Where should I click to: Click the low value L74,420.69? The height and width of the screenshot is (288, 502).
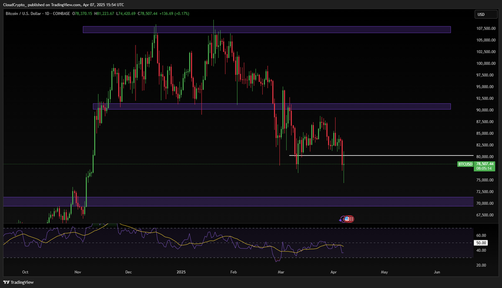click(126, 14)
